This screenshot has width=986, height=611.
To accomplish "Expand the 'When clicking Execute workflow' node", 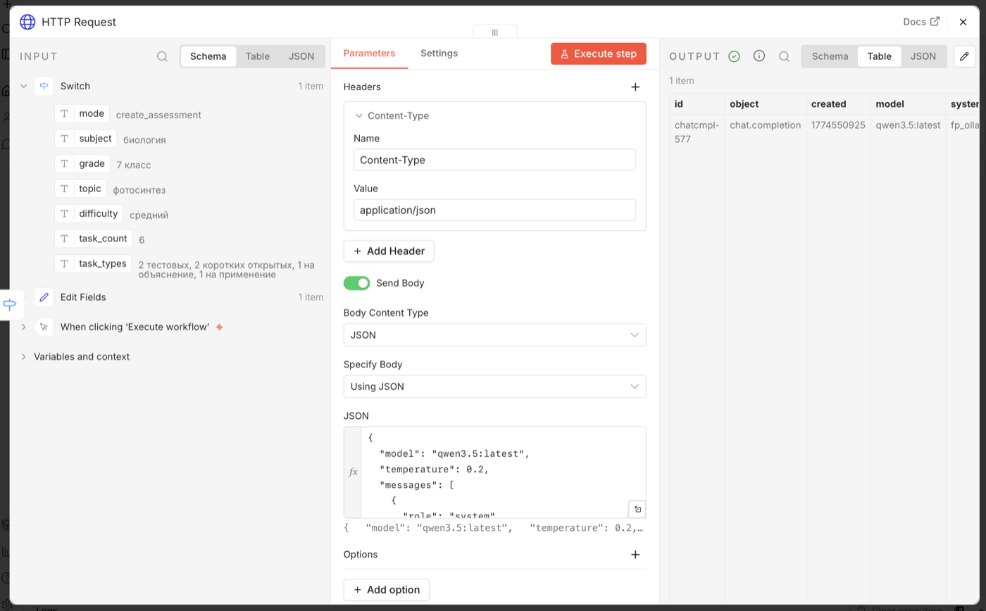I will [x=23, y=327].
